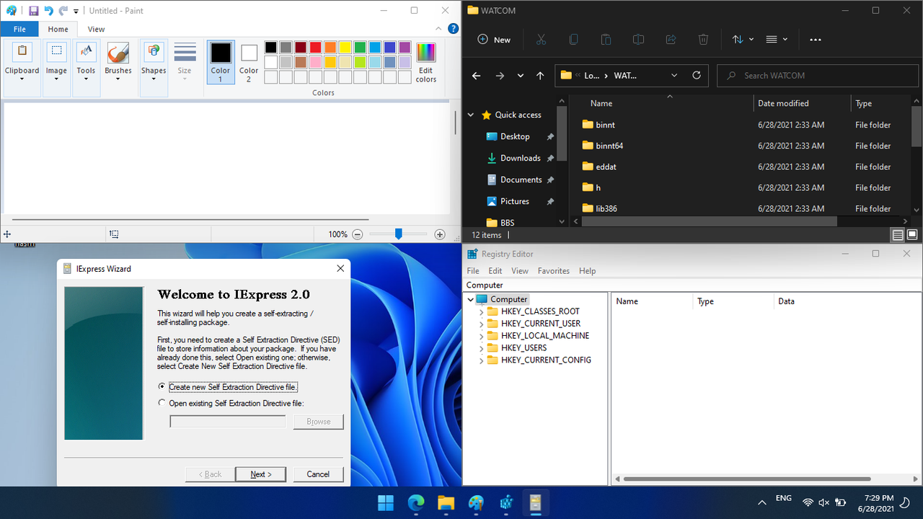Select Color 2 in Paint
This screenshot has height=519, width=923.
249,62
